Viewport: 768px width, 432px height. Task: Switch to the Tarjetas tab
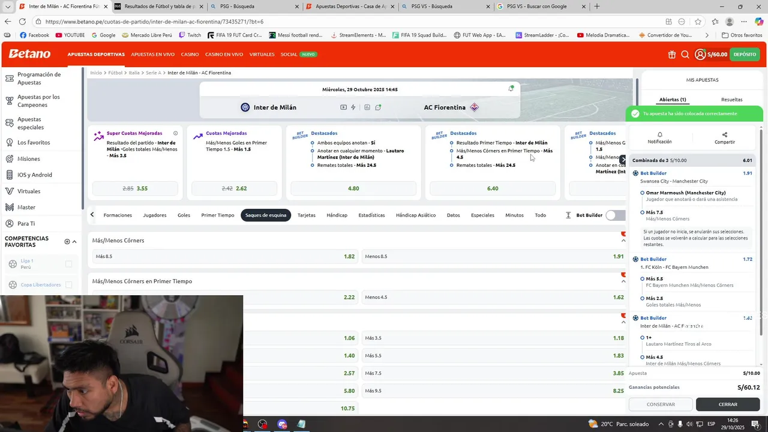(x=307, y=215)
